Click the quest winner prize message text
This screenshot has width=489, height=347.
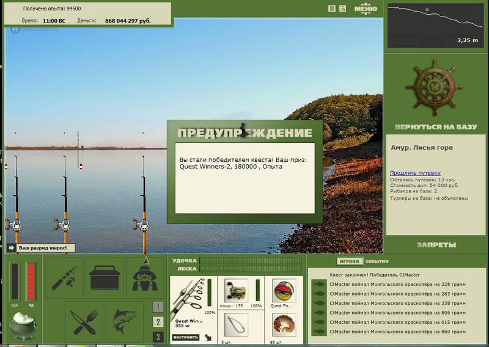(243, 163)
